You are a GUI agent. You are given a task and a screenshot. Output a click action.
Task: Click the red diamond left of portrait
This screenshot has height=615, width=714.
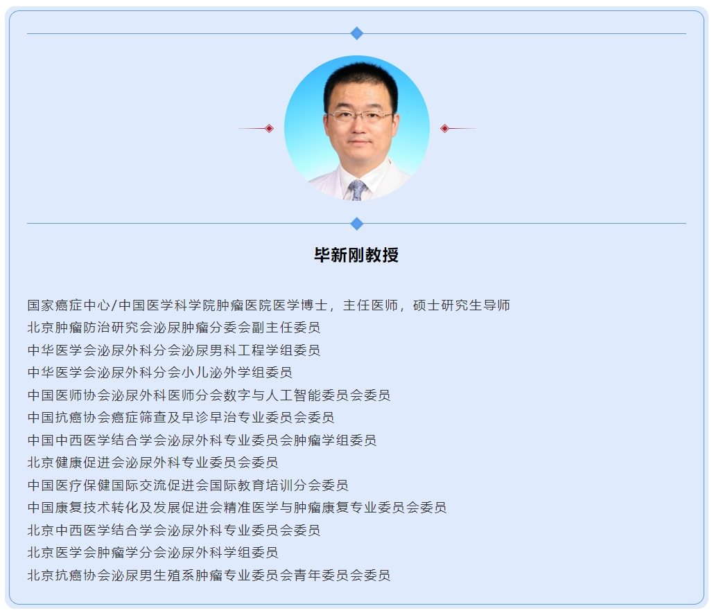[269, 128]
